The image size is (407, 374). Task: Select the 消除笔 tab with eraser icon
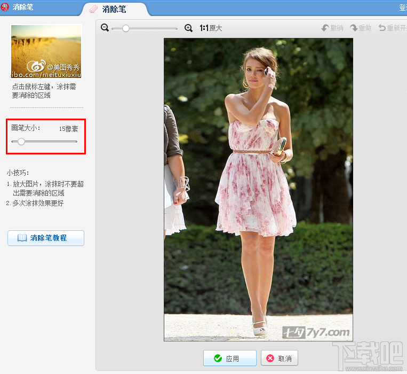pyautogui.click(x=114, y=10)
